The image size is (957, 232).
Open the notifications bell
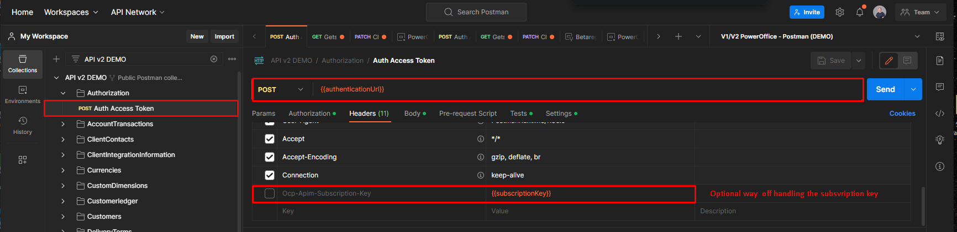(x=860, y=12)
